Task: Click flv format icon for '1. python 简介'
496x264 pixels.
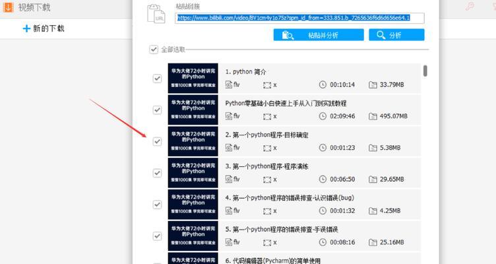Action: pyautogui.click(x=229, y=84)
